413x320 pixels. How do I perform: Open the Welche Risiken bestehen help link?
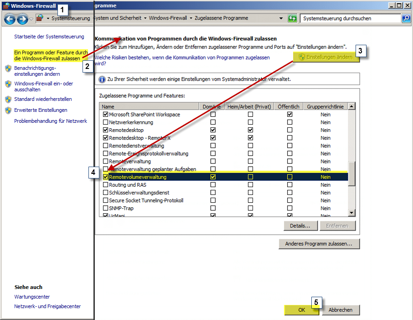point(182,60)
